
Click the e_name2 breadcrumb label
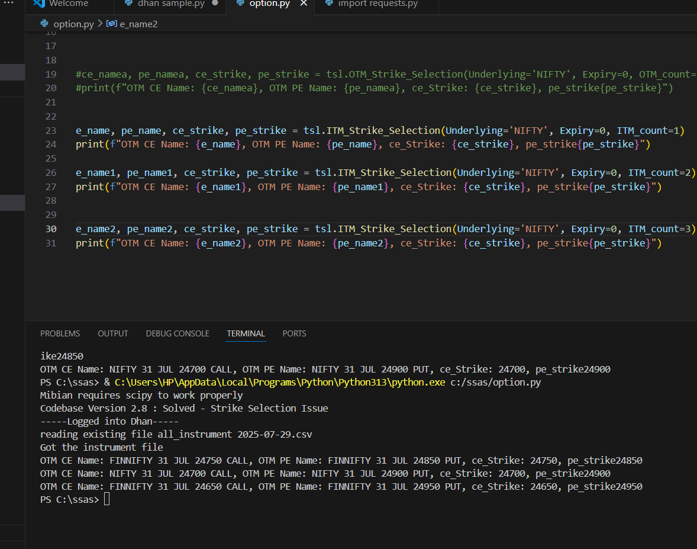click(x=138, y=24)
